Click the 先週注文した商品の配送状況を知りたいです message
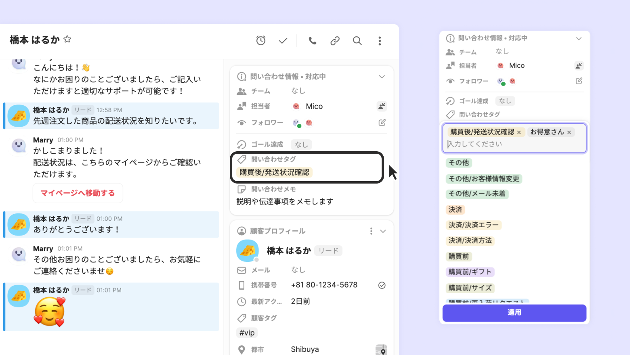 coord(115,121)
